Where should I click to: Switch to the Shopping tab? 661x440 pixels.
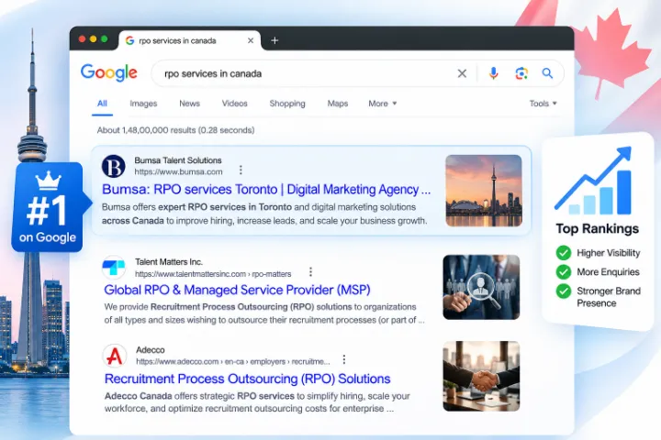click(x=287, y=104)
